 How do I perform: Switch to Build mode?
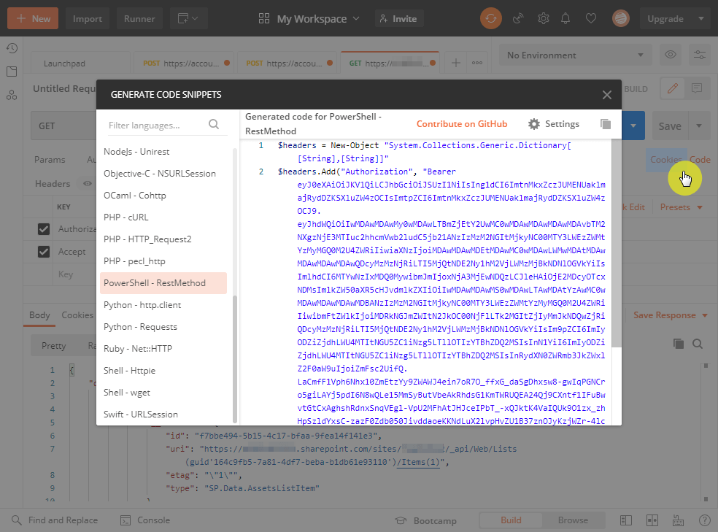(511, 520)
